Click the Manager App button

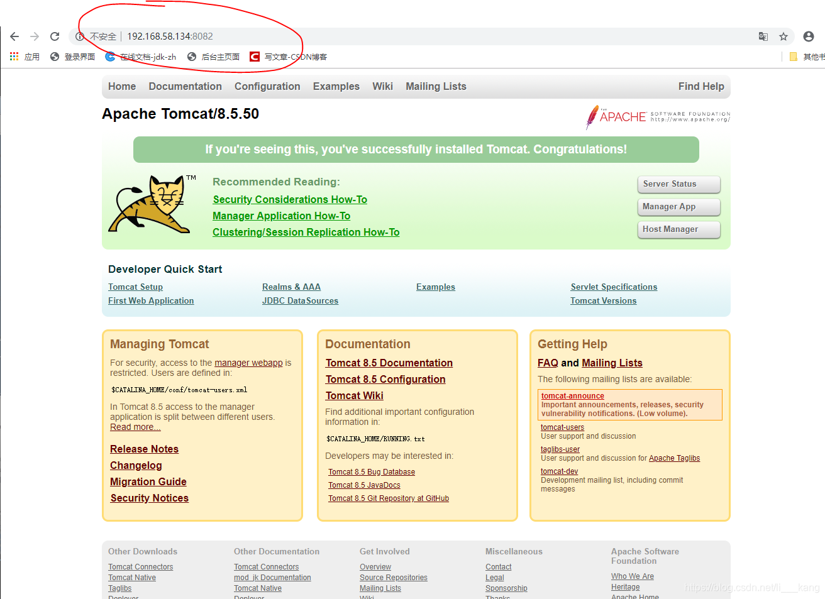678,207
